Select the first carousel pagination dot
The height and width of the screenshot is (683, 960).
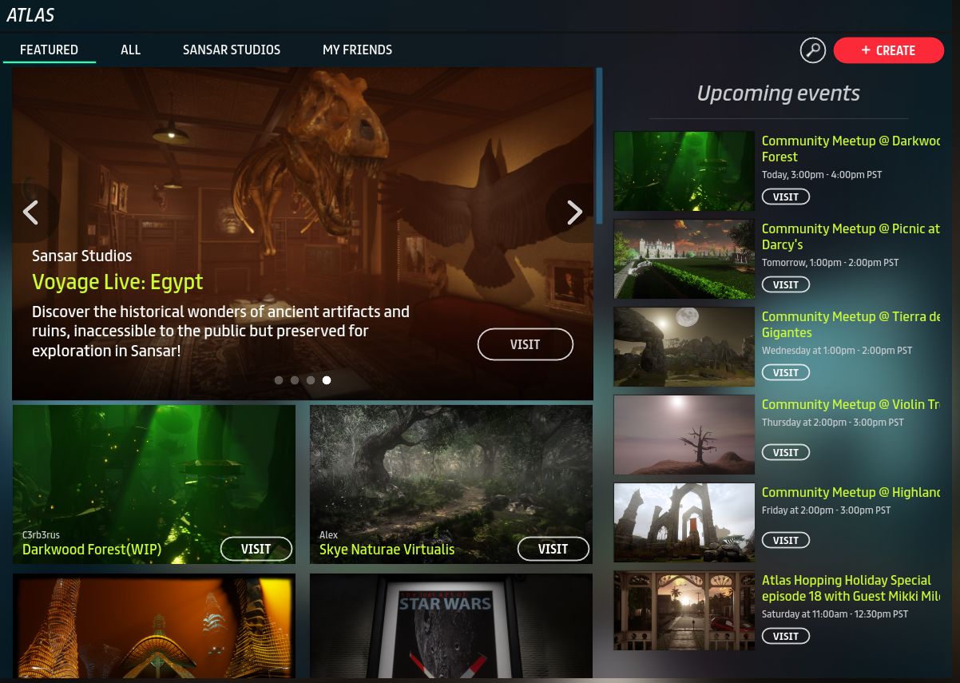click(279, 380)
